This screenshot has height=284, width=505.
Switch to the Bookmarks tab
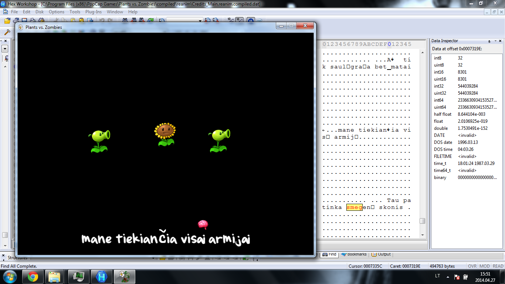[x=354, y=254]
